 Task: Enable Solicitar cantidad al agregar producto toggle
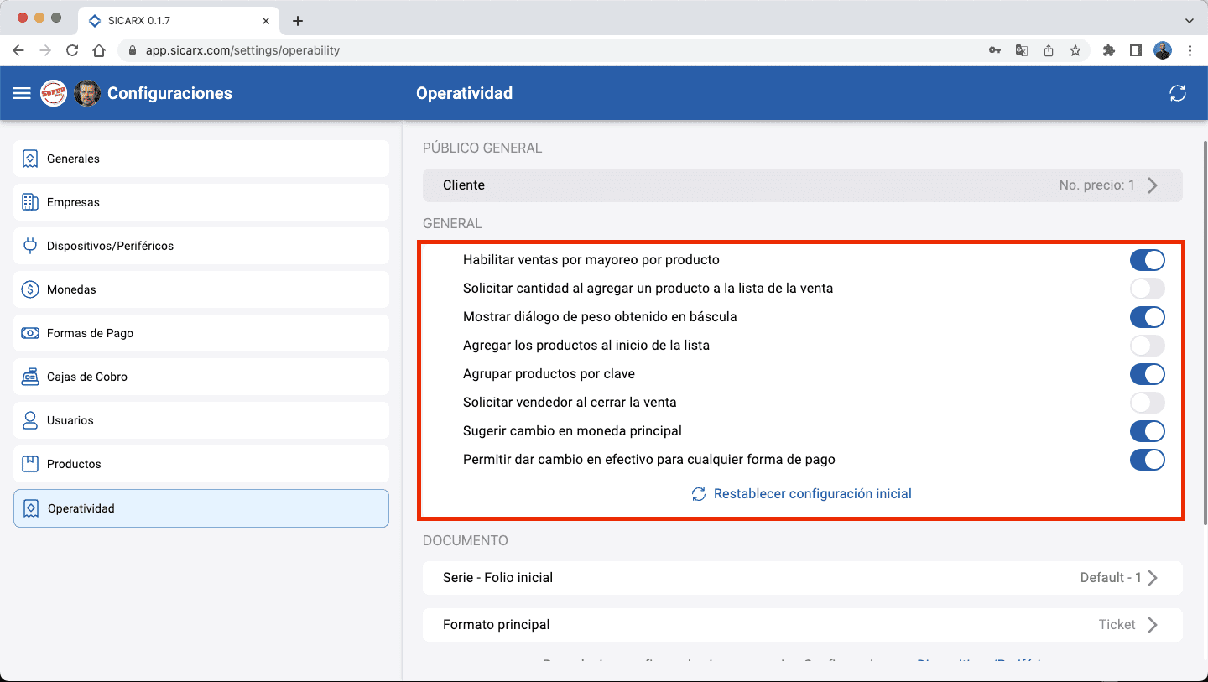(x=1147, y=289)
